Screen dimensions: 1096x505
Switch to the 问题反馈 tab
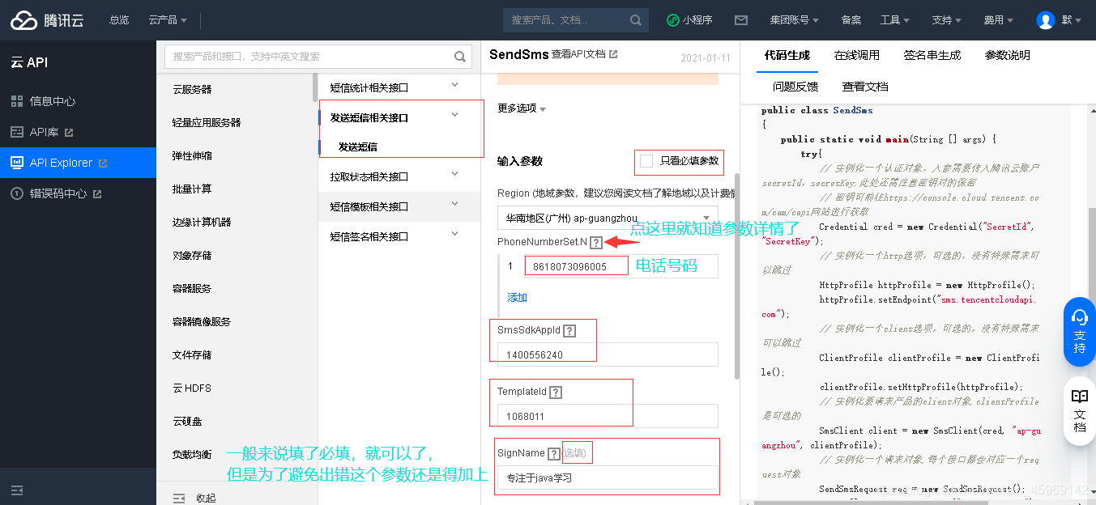coord(795,87)
